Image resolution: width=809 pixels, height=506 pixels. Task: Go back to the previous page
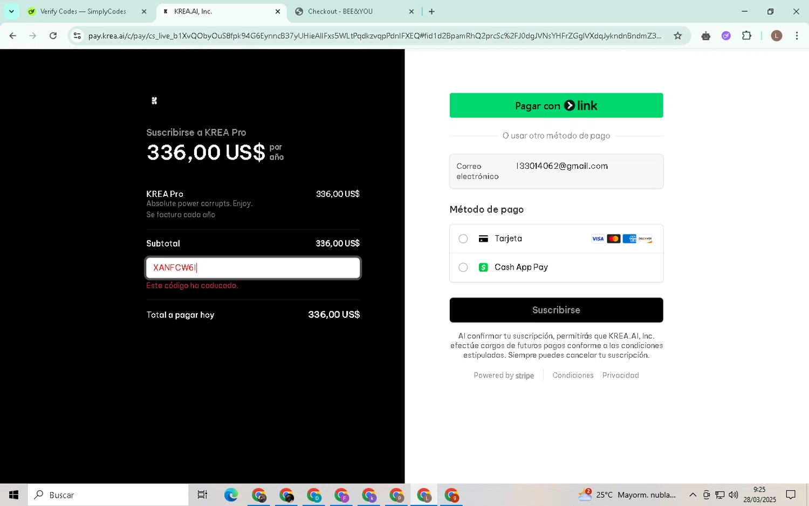[13, 36]
